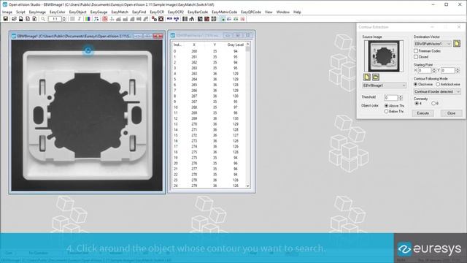Click the two linked squares toolbar icon
The height and width of the screenshot is (263, 467).
[154, 19]
